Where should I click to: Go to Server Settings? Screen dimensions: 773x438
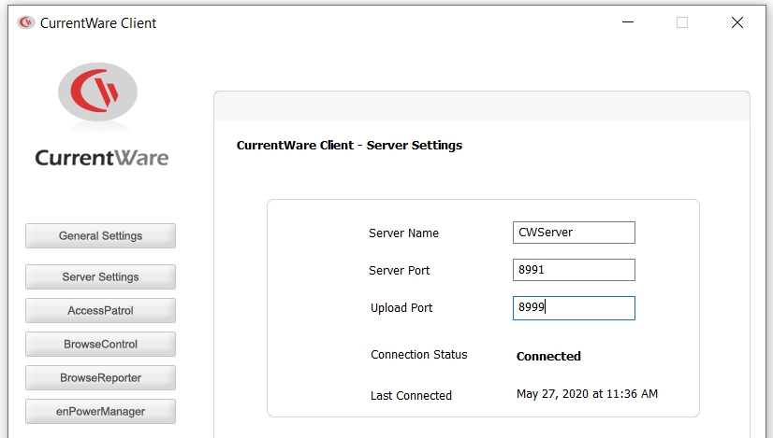click(x=100, y=276)
